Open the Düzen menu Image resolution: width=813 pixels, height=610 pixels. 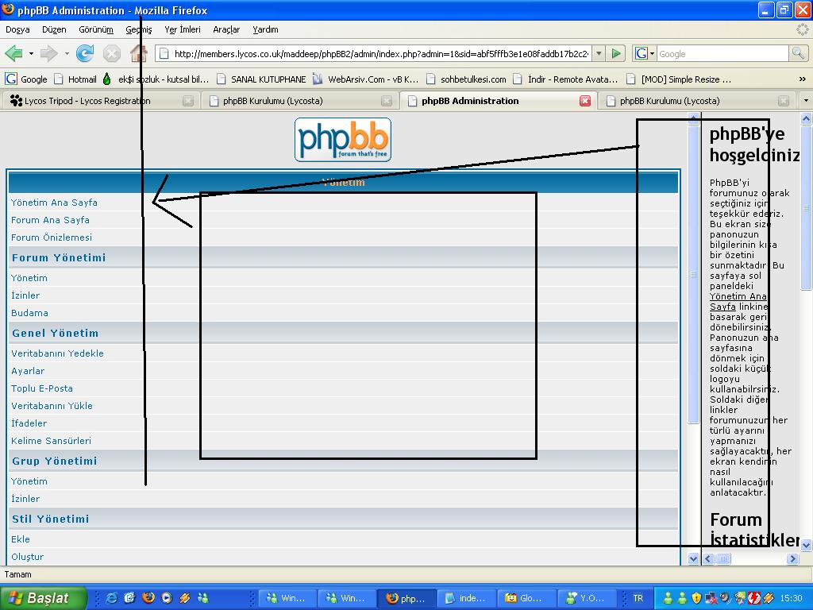(x=54, y=29)
